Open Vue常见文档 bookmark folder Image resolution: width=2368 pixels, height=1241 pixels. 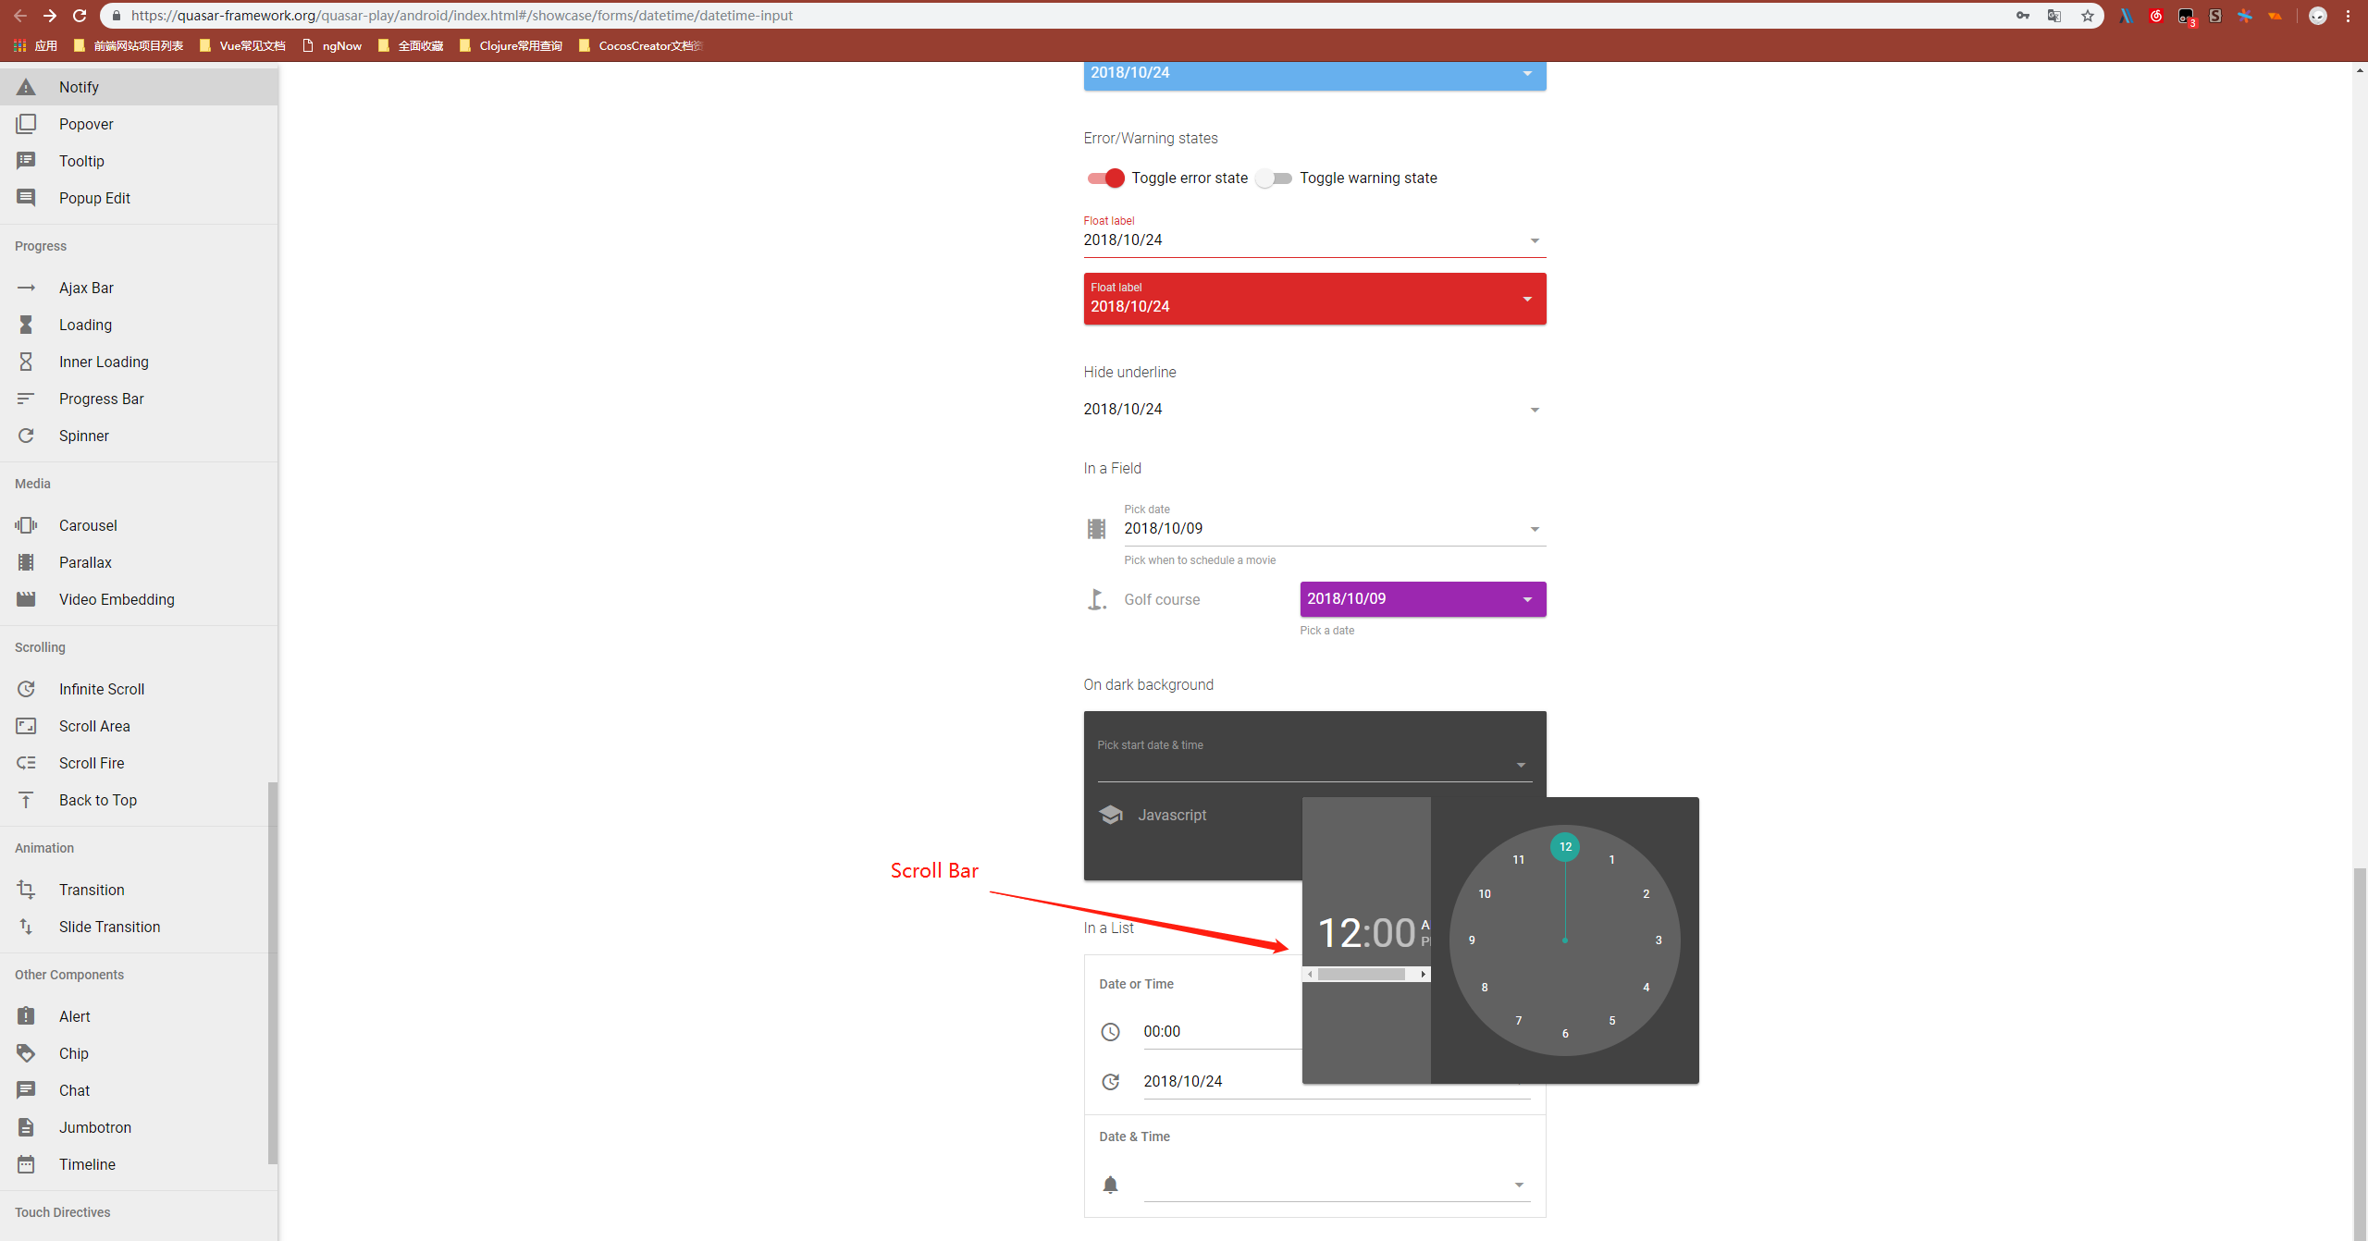(243, 45)
